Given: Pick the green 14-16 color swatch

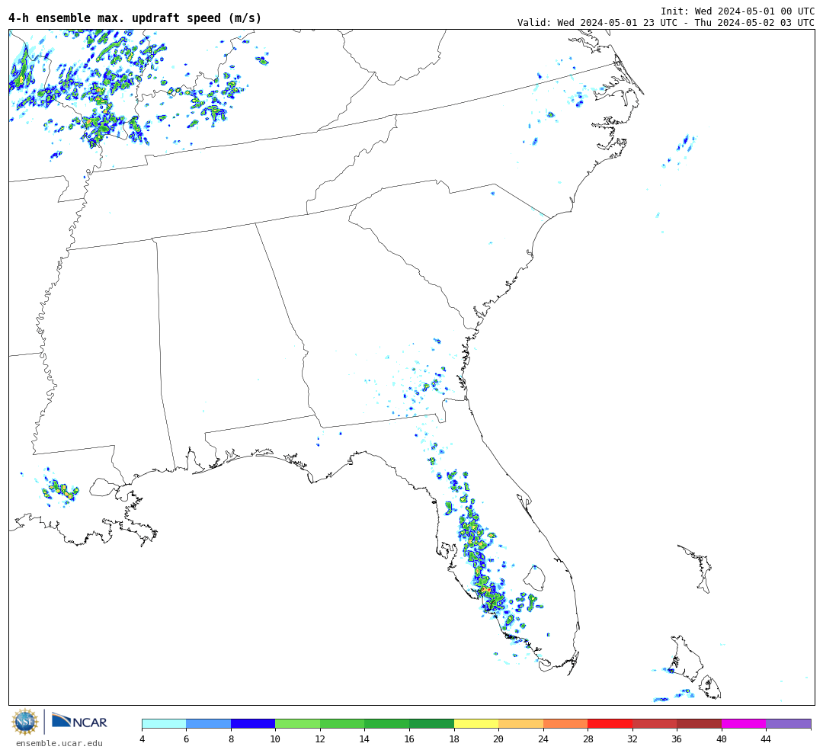Looking at the screenshot, I should [x=387, y=723].
